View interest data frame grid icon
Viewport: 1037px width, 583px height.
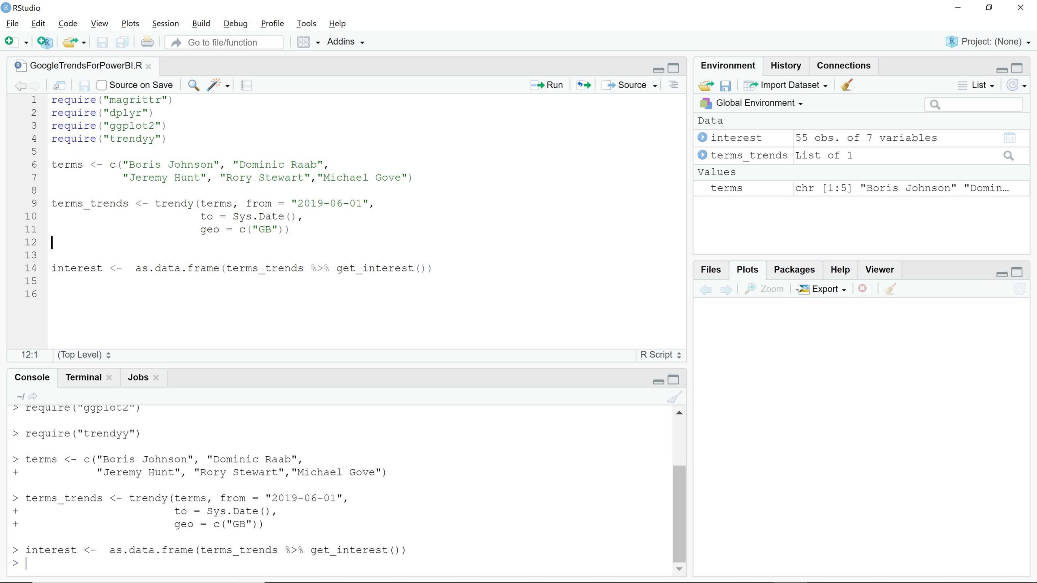[x=1009, y=138]
